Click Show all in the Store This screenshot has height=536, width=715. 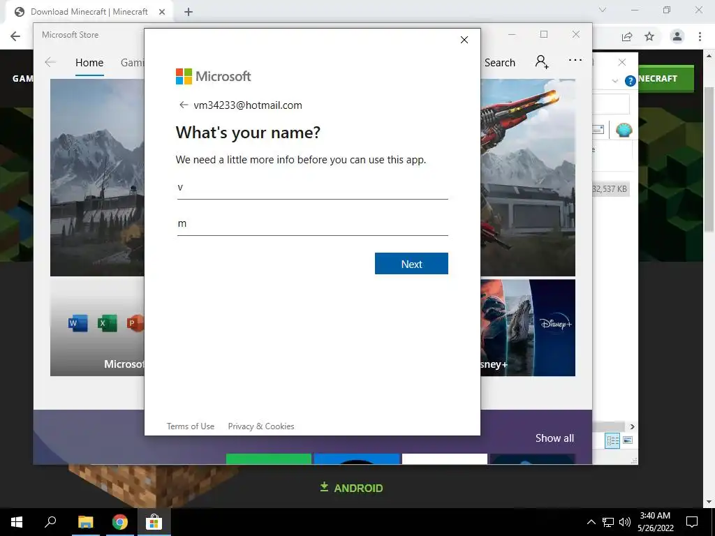[554, 438]
